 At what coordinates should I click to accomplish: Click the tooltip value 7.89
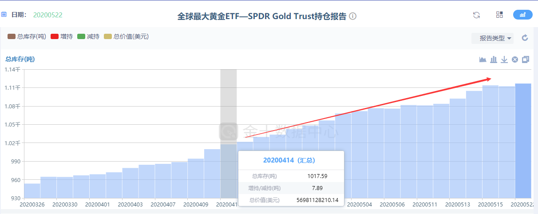tap(317, 188)
